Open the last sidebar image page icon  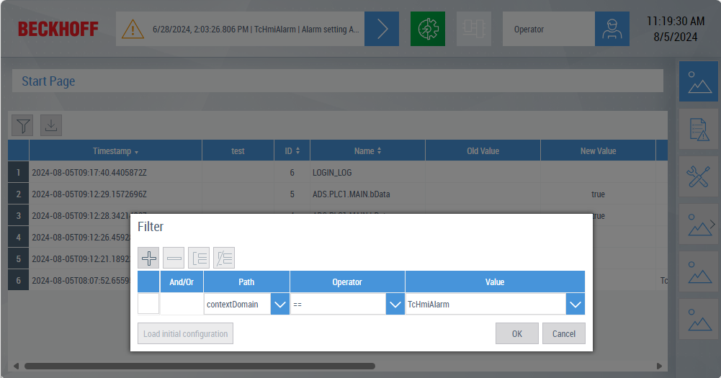[699, 320]
